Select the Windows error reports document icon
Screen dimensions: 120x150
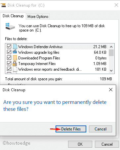pos(15,69)
